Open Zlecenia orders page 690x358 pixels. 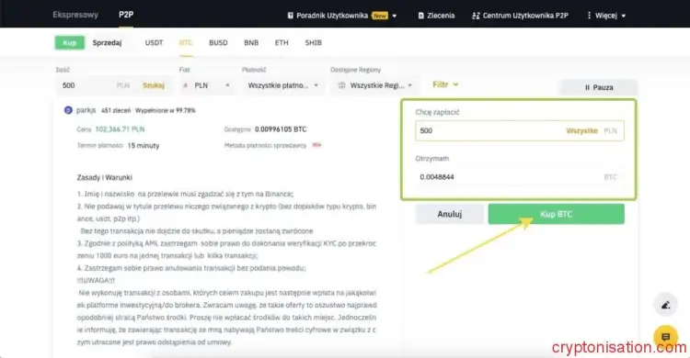(x=436, y=16)
